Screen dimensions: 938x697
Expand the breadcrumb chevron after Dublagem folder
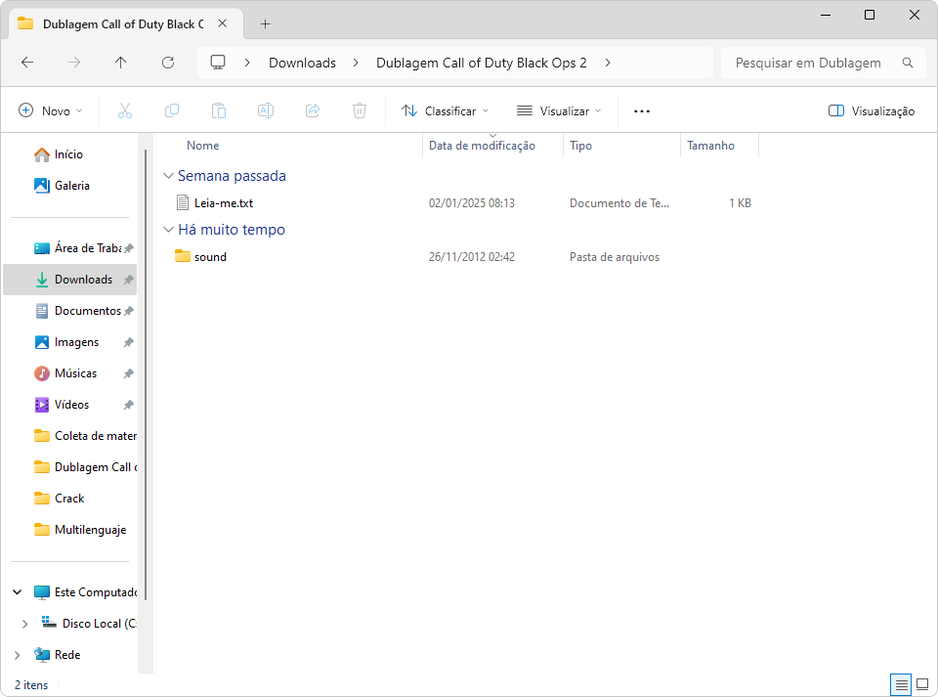(608, 63)
